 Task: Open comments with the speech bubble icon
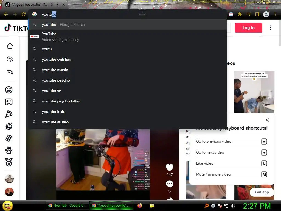[x=170, y=184]
